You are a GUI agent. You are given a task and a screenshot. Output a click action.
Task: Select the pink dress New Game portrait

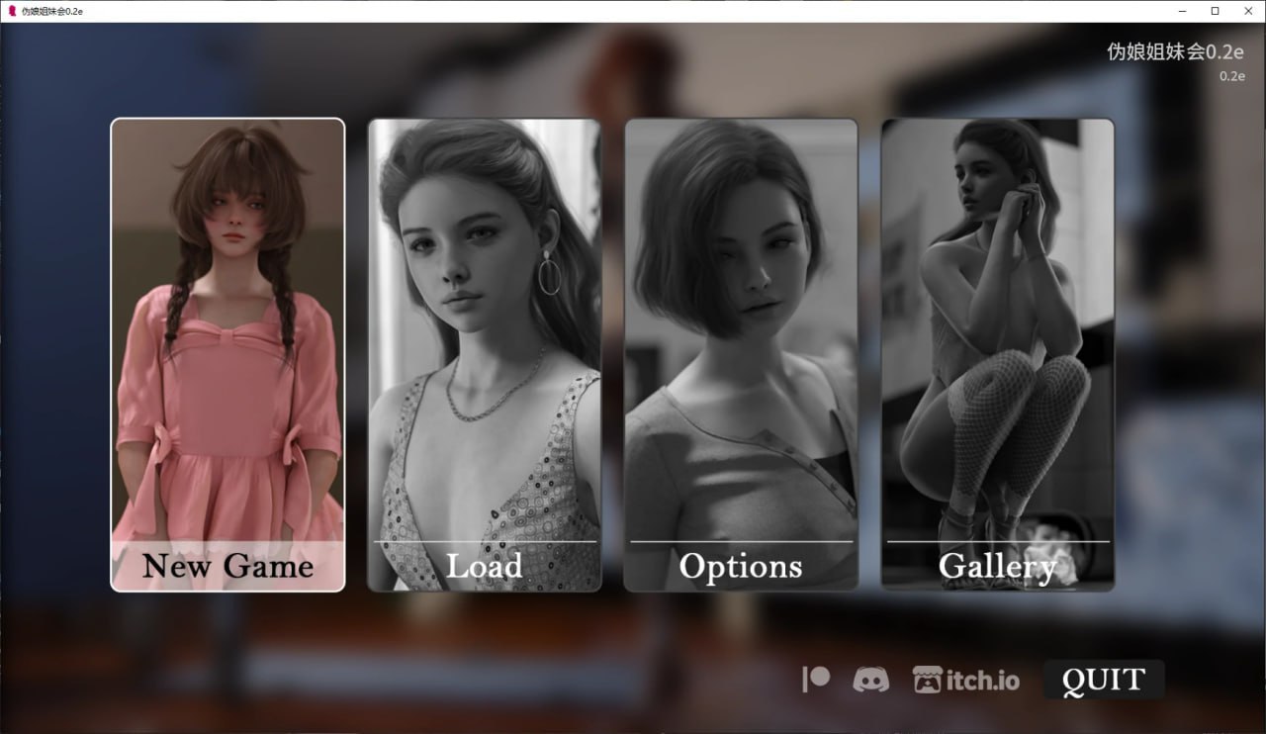[227, 326]
